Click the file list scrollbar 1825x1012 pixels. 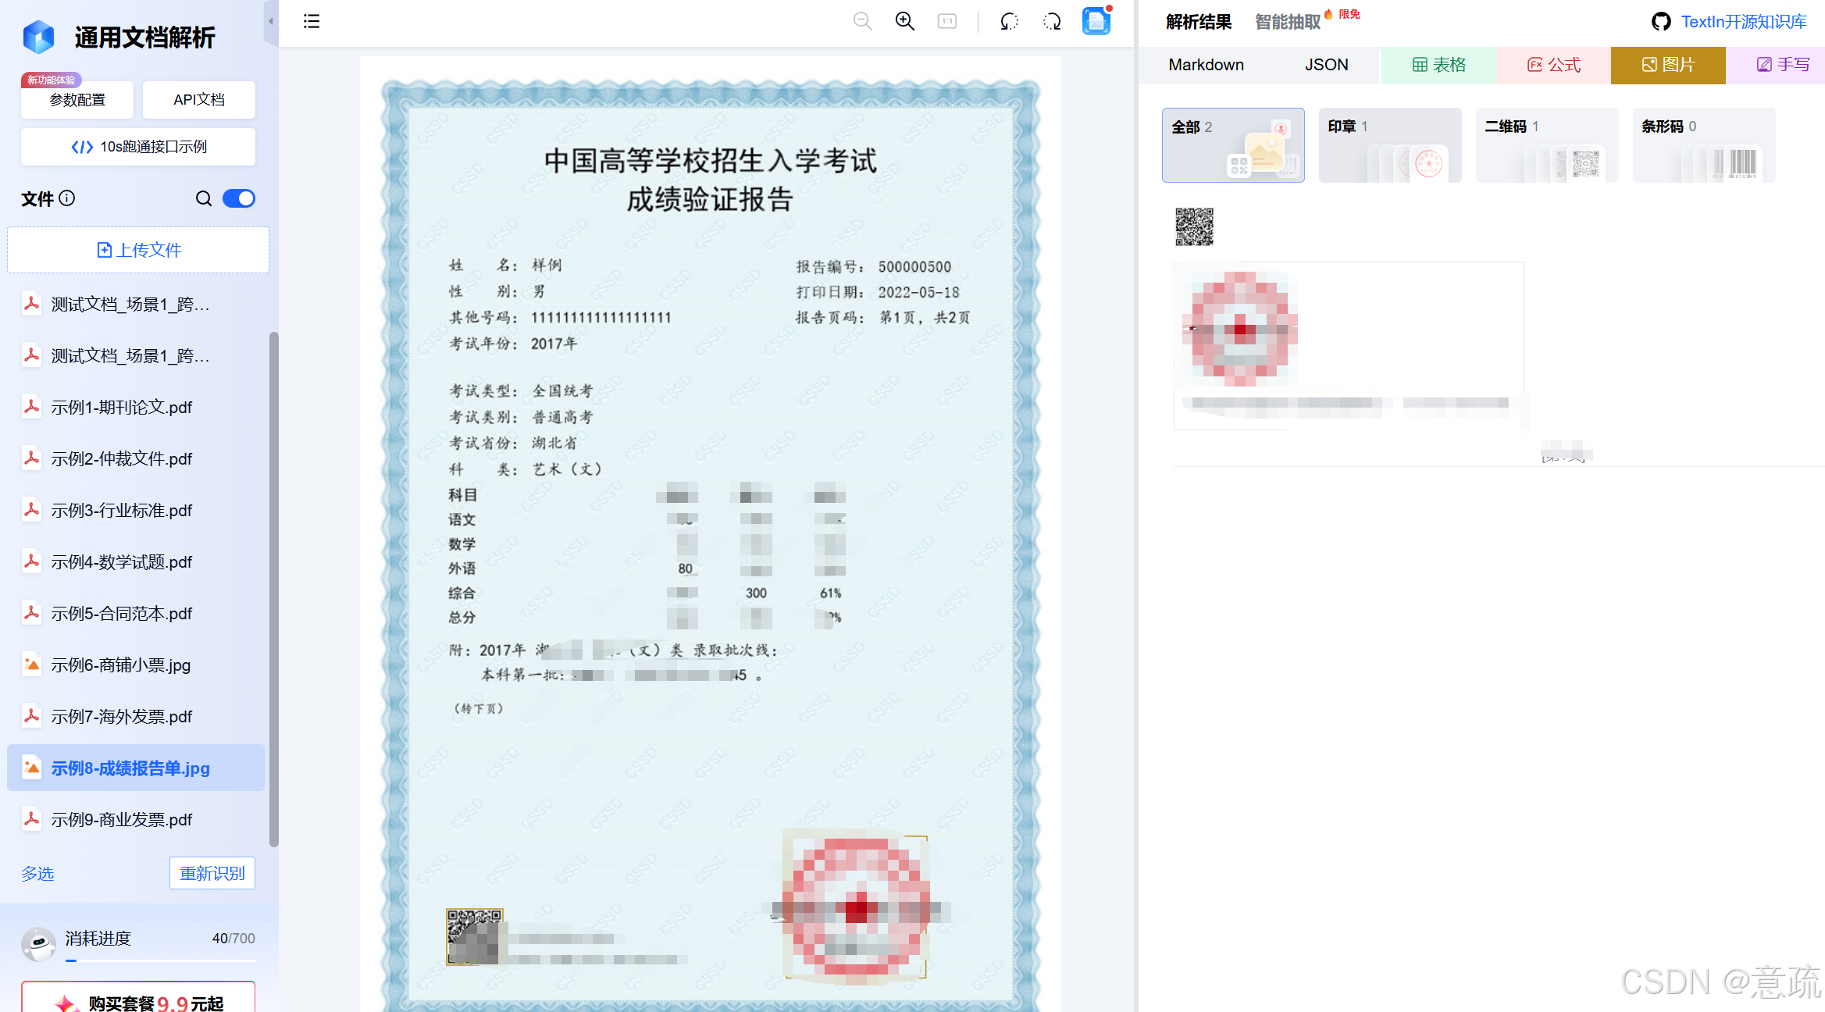(273, 590)
